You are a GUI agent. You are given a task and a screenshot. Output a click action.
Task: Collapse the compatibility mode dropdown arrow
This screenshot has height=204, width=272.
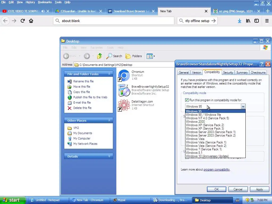(x=243, y=107)
